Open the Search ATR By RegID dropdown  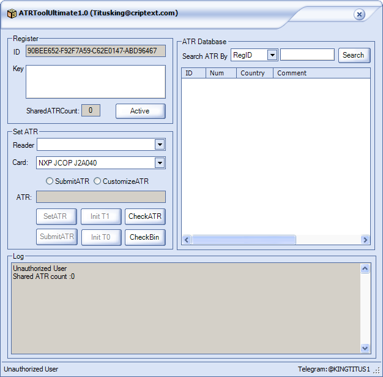pos(272,55)
